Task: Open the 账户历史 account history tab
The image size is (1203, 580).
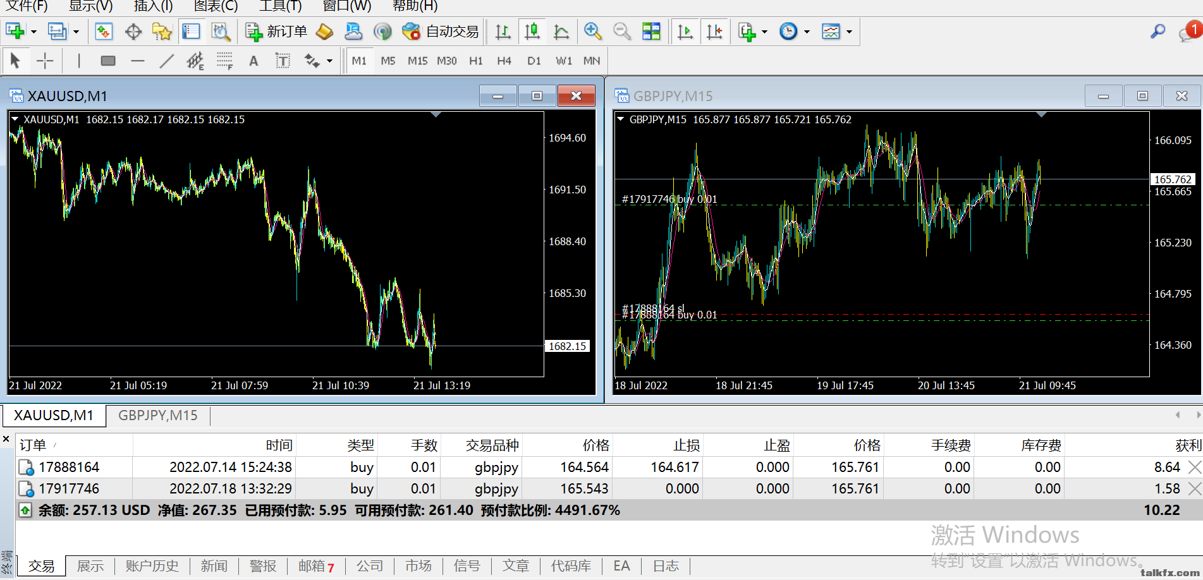Action: 152,566
